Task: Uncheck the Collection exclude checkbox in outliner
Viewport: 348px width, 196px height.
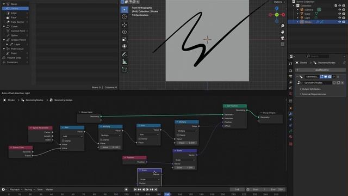Action: coord(336,6)
